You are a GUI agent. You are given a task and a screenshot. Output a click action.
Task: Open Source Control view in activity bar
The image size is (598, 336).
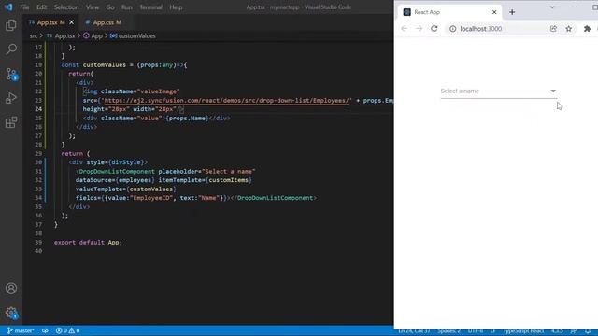11,74
